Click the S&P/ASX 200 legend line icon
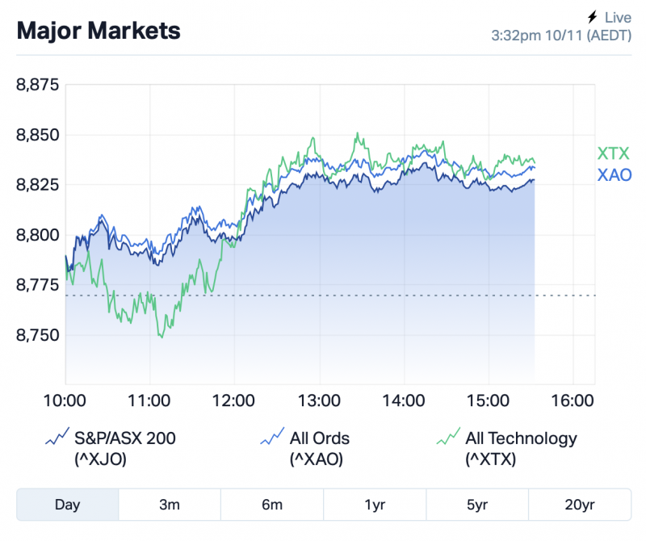Image resolution: width=646 pixels, height=541 pixels. pos(57,438)
